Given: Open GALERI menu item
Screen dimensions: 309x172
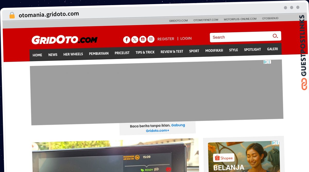Looking at the screenshot, I should [x=272, y=49].
